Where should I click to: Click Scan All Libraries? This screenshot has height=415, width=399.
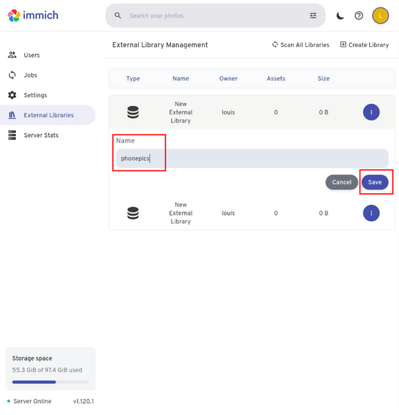pyautogui.click(x=301, y=45)
